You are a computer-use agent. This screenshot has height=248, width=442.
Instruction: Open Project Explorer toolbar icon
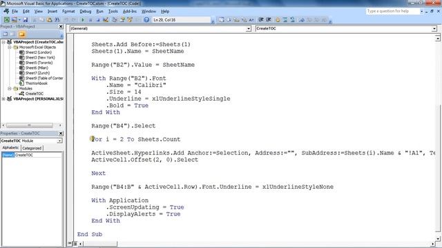(x=115, y=20)
